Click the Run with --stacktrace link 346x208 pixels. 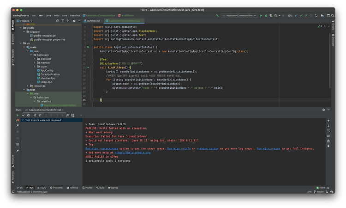(101, 148)
